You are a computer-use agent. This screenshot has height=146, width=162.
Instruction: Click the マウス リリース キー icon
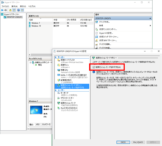59,98
